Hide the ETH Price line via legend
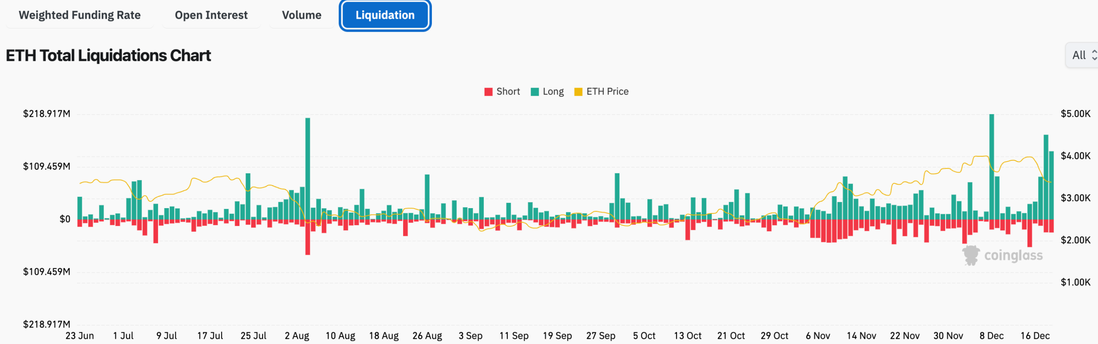Viewport: 1098px width, 344px height. [x=607, y=91]
